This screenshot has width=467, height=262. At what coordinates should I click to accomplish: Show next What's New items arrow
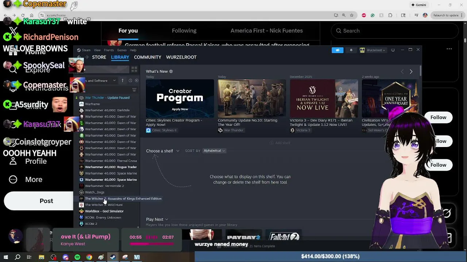point(411,72)
